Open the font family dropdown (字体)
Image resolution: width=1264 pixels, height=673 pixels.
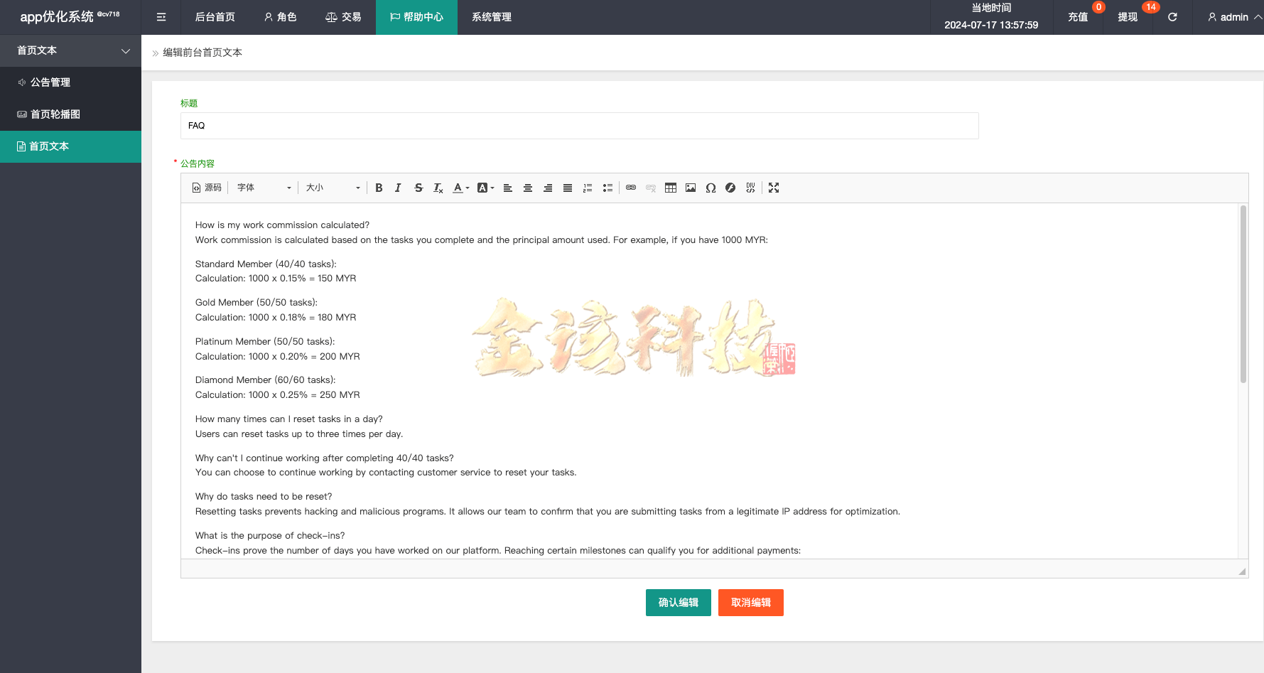(263, 188)
